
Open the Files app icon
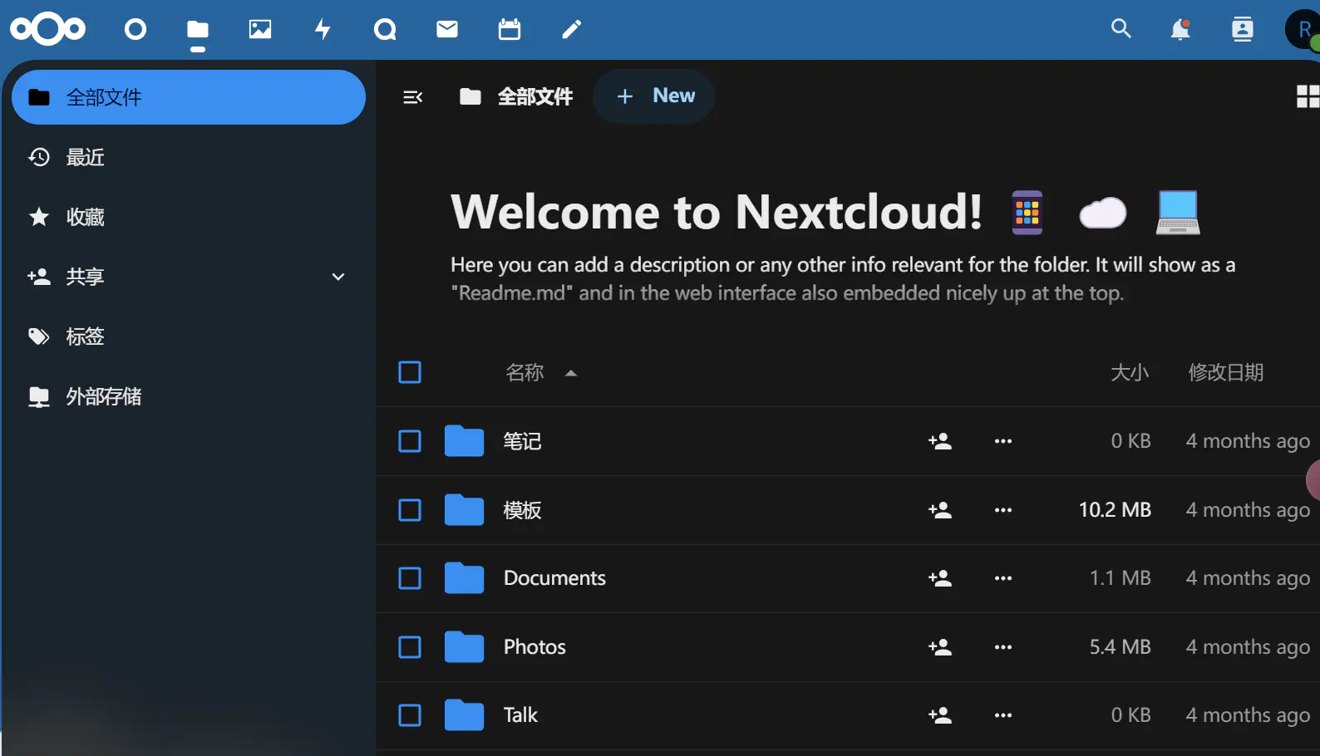[198, 30]
